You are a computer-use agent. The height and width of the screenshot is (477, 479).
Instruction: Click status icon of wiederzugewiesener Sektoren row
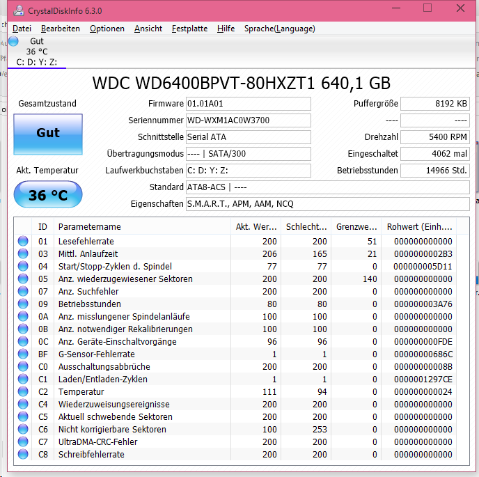pyautogui.click(x=23, y=279)
